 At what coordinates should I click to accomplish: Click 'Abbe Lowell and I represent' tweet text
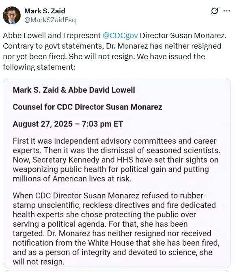pos(52,36)
